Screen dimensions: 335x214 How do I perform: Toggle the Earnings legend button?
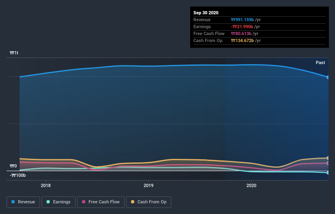click(58, 202)
